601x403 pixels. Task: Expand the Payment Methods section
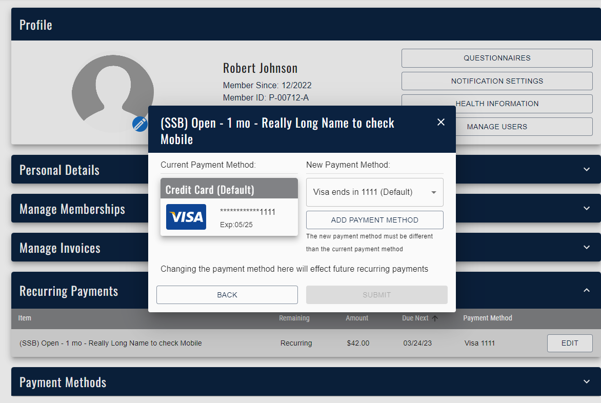tap(587, 382)
